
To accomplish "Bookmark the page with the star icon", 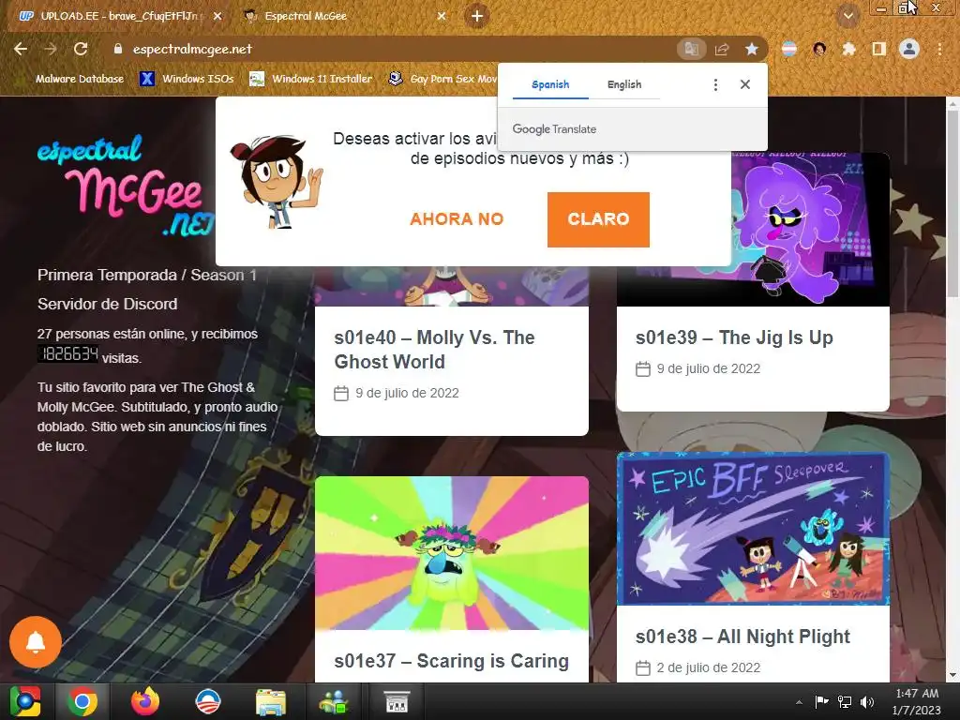I will [x=752, y=49].
